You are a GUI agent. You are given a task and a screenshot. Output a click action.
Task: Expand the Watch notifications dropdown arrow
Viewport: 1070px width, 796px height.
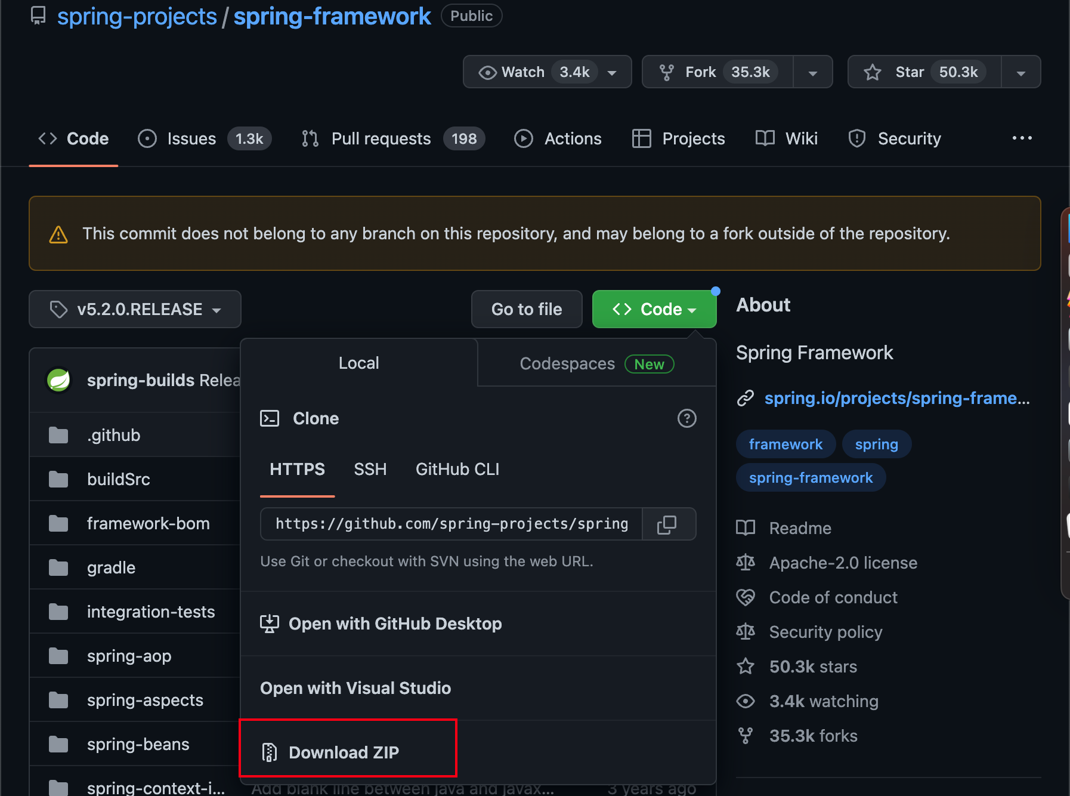[612, 73]
